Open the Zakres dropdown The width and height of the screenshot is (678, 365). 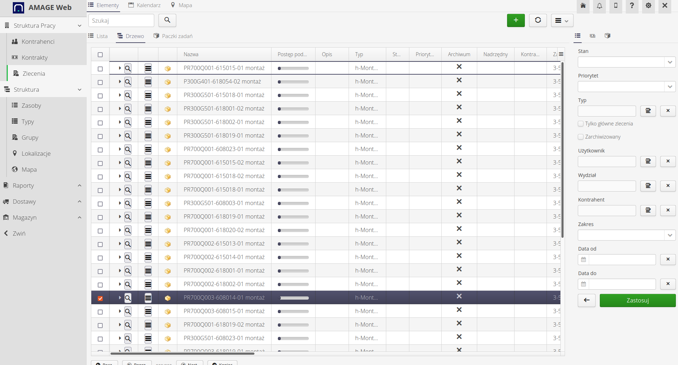626,235
